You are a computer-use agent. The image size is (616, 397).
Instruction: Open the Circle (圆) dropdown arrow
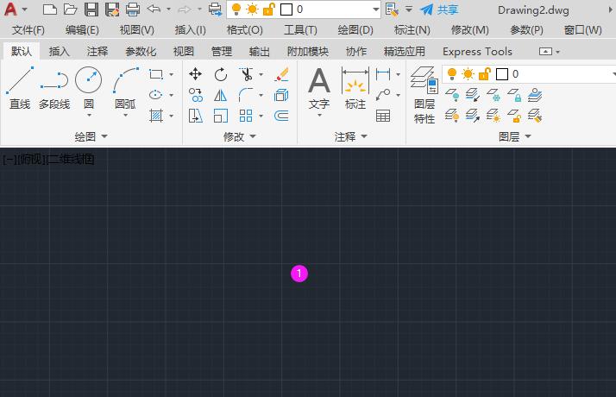coord(89,115)
